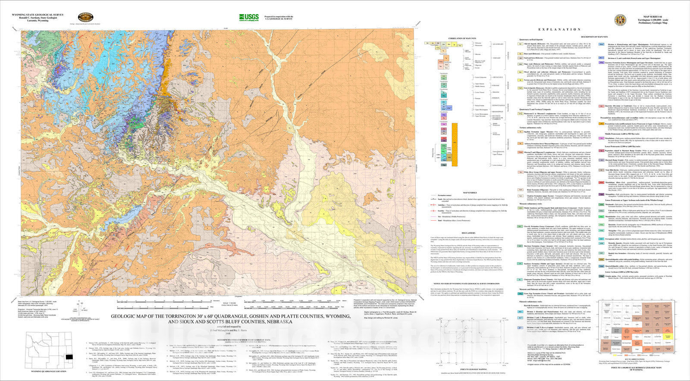
Task: Select the Alluvial deposits color box
Action: [x=521, y=44]
